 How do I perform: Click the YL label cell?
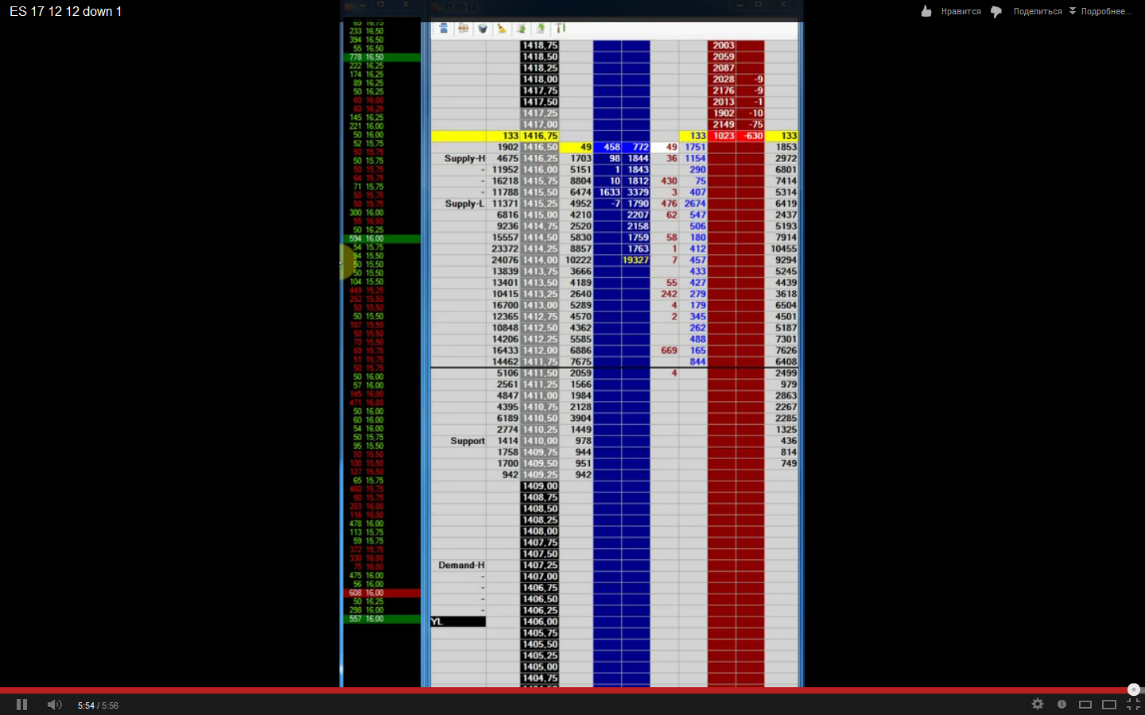458,621
